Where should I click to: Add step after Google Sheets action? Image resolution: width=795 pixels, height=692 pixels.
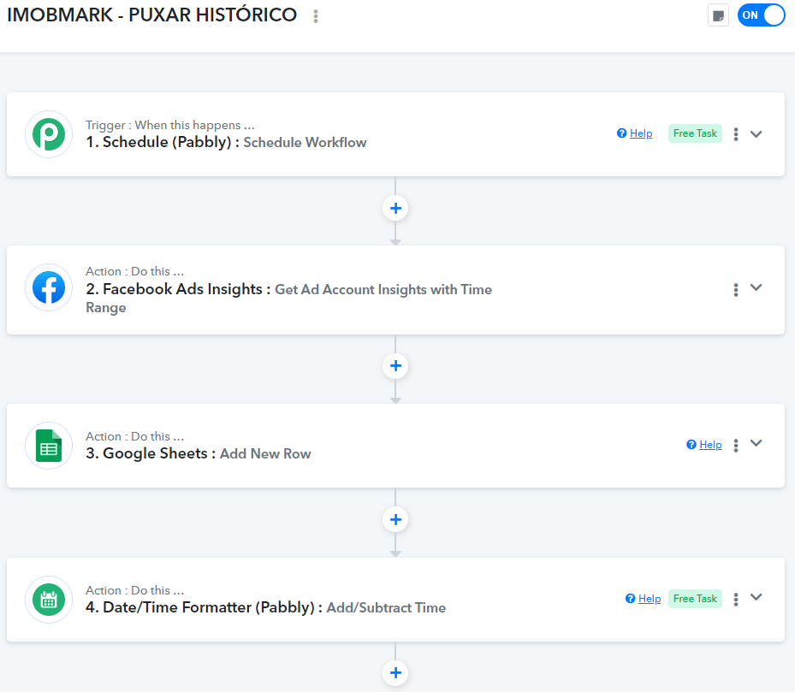click(395, 519)
